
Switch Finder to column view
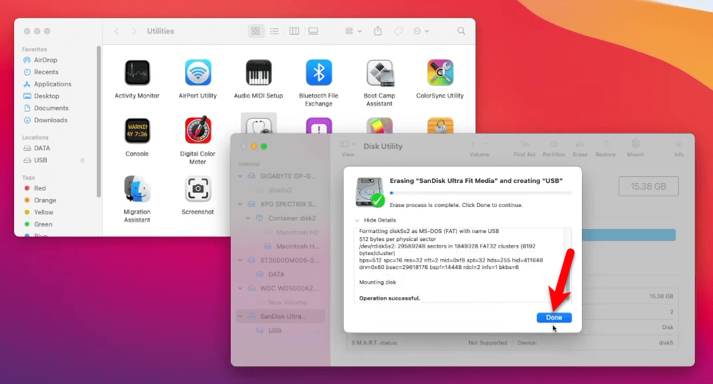click(294, 31)
